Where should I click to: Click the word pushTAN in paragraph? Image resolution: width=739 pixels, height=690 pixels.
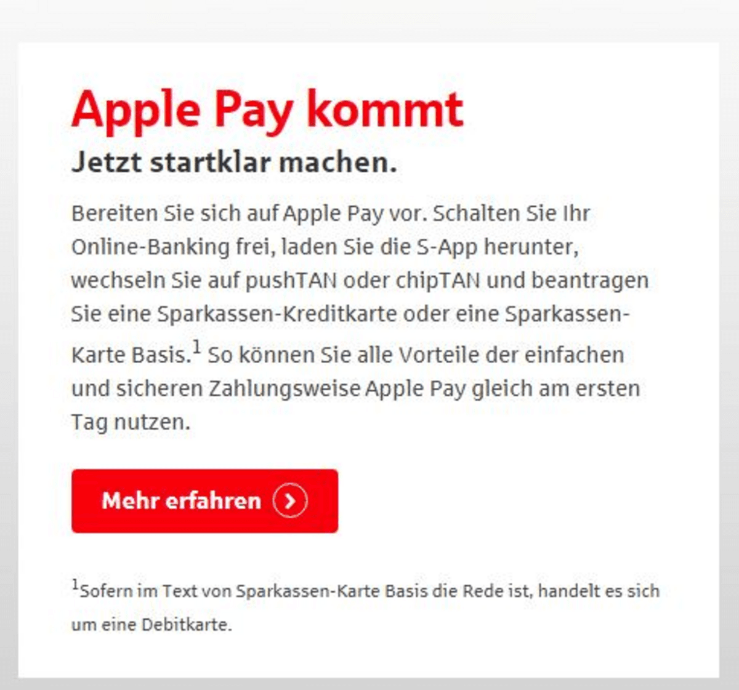291,281
